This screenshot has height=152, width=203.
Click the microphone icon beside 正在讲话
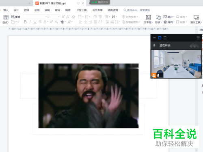pos(154,45)
